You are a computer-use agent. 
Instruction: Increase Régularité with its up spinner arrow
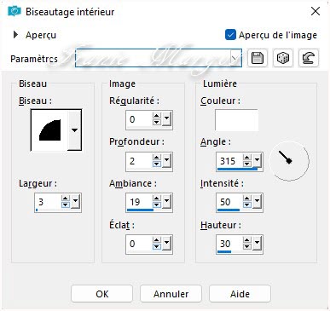[157, 116]
